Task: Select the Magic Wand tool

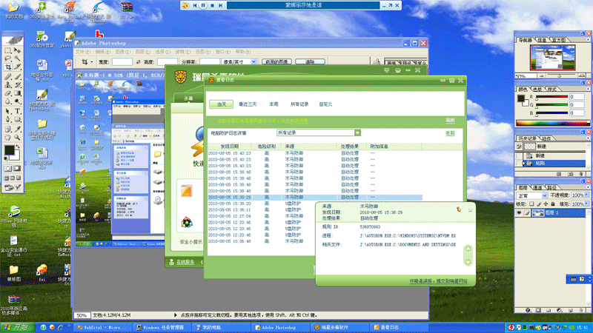Action: [x=17, y=58]
